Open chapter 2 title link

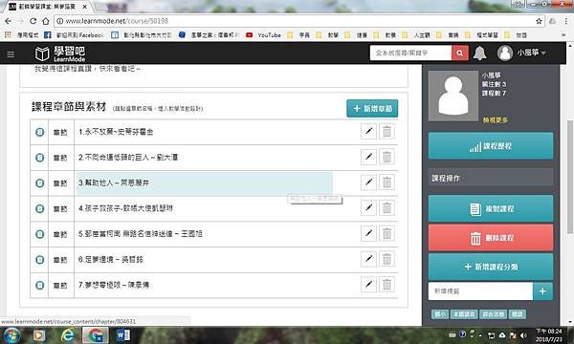click(128, 158)
